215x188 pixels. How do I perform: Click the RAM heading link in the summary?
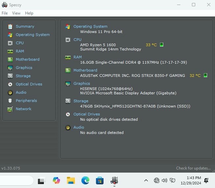pos(77,57)
